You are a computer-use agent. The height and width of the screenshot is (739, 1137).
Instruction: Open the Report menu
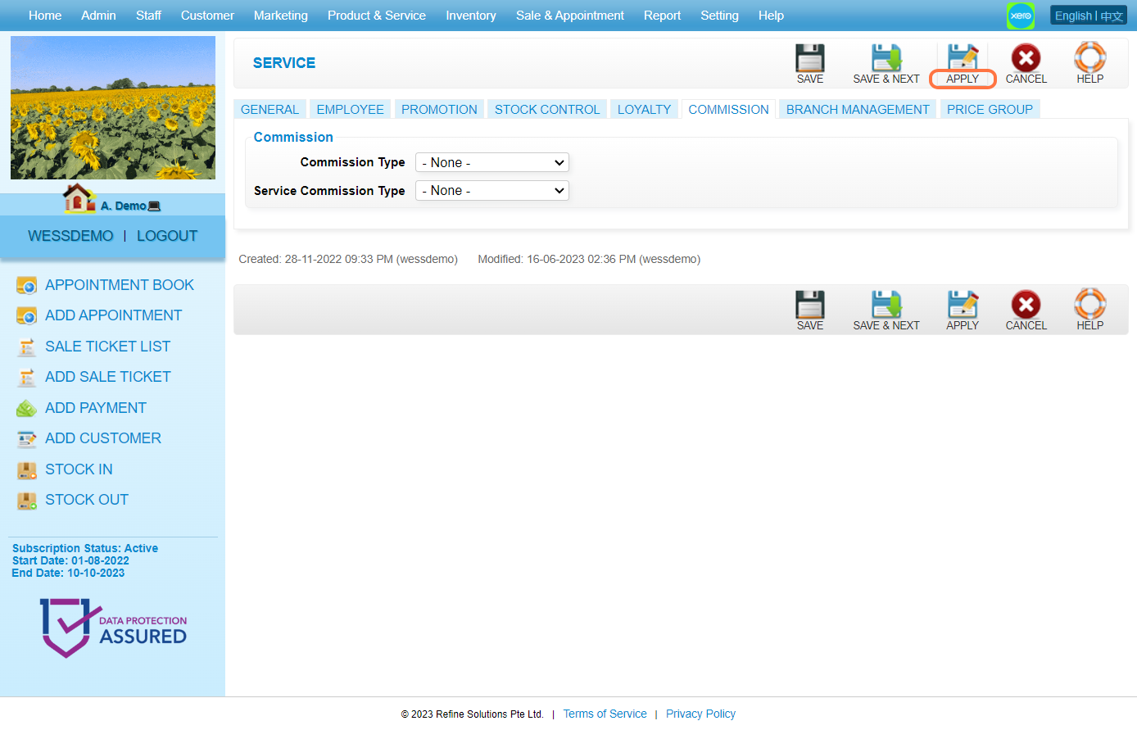[662, 16]
